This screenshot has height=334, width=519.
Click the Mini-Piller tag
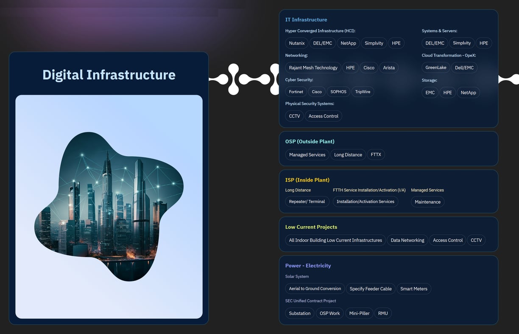coord(359,314)
